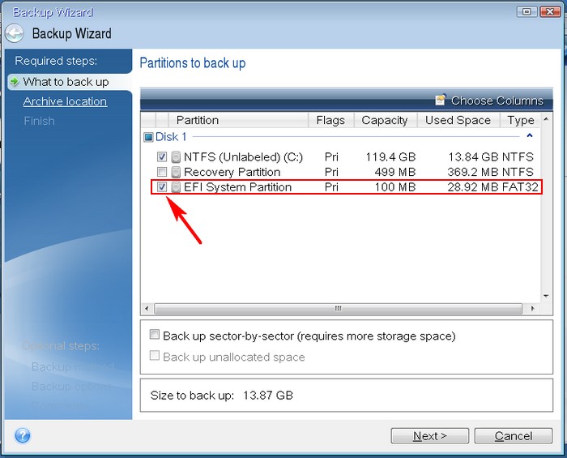Click the back arrow icon in Backup Wizard
Image resolution: width=567 pixels, height=458 pixels.
14,34
